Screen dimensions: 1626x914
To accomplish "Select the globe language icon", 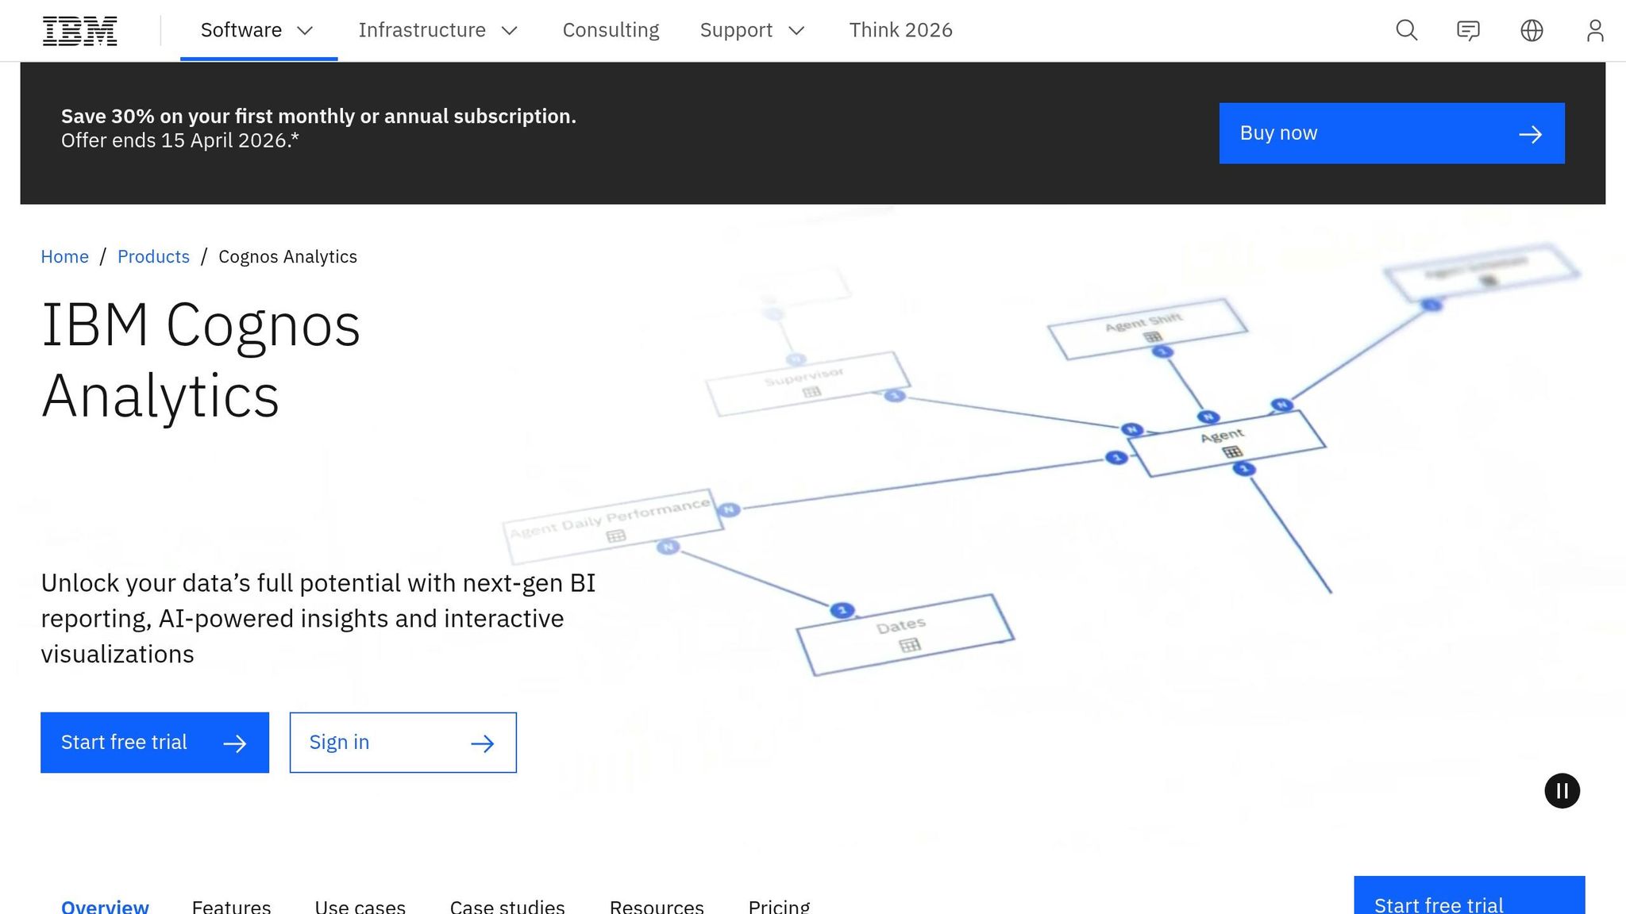I will (x=1531, y=30).
